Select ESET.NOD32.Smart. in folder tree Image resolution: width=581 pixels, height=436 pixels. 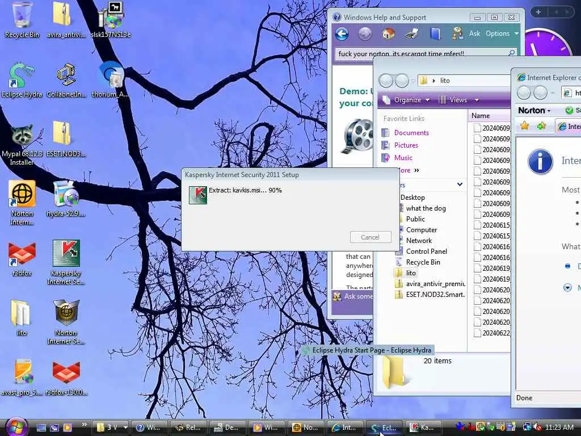tap(430, 295)
